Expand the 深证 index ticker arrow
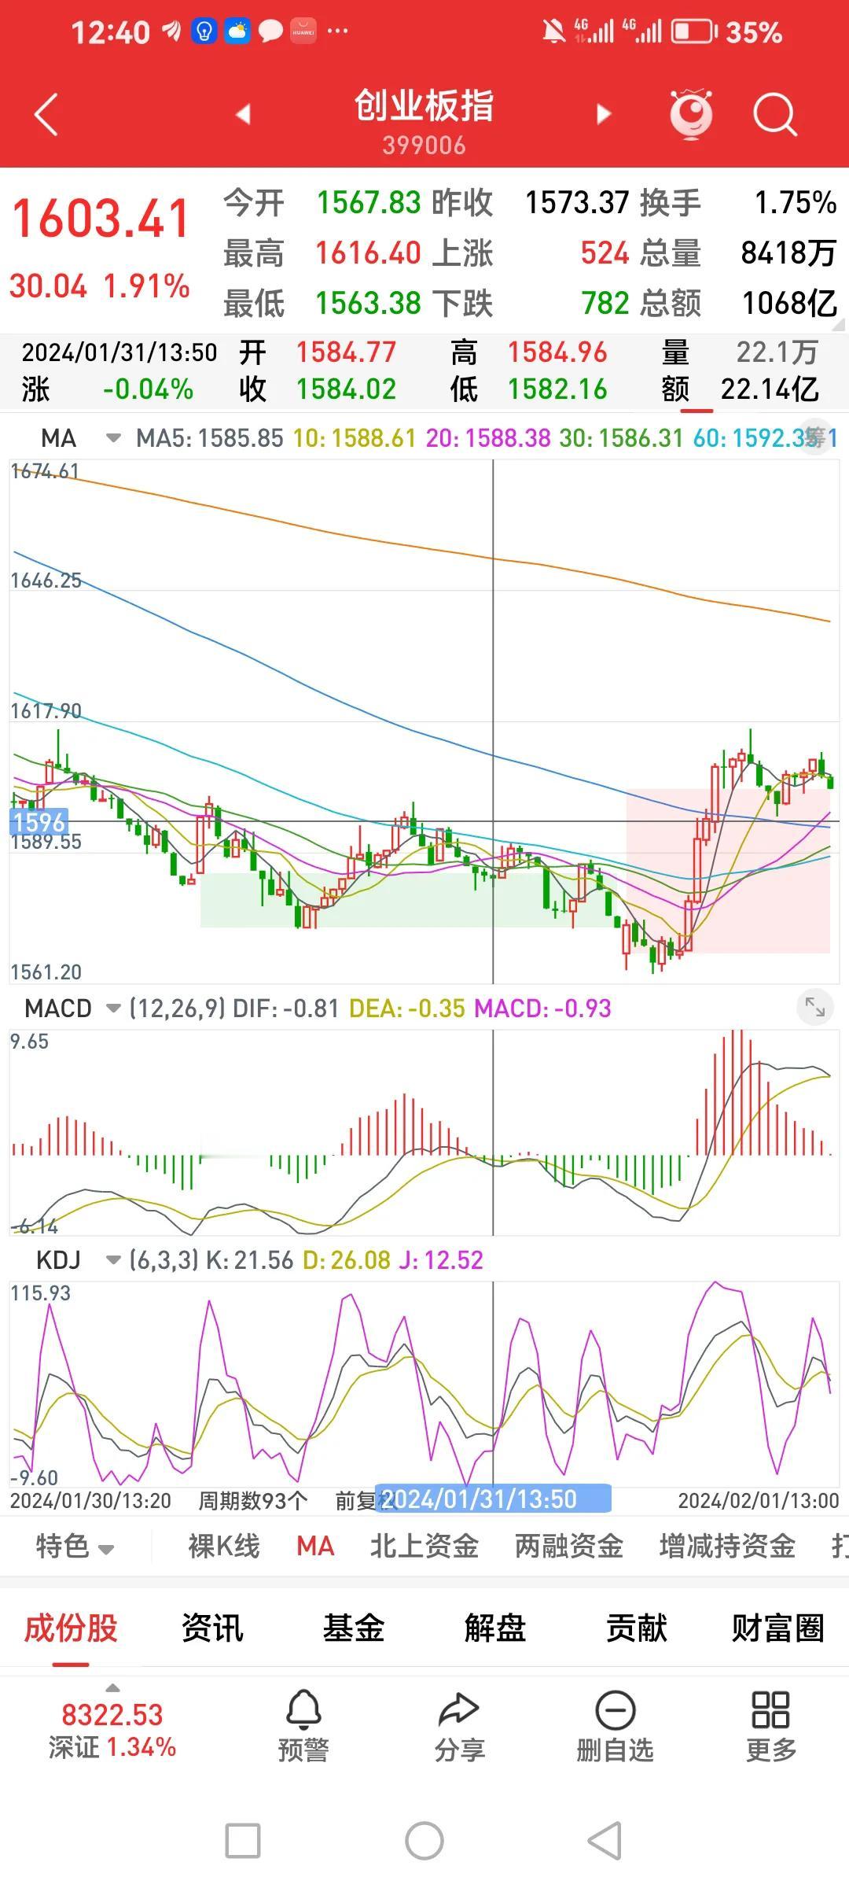The image size is (849, 1888). [x=112, y=1688]
